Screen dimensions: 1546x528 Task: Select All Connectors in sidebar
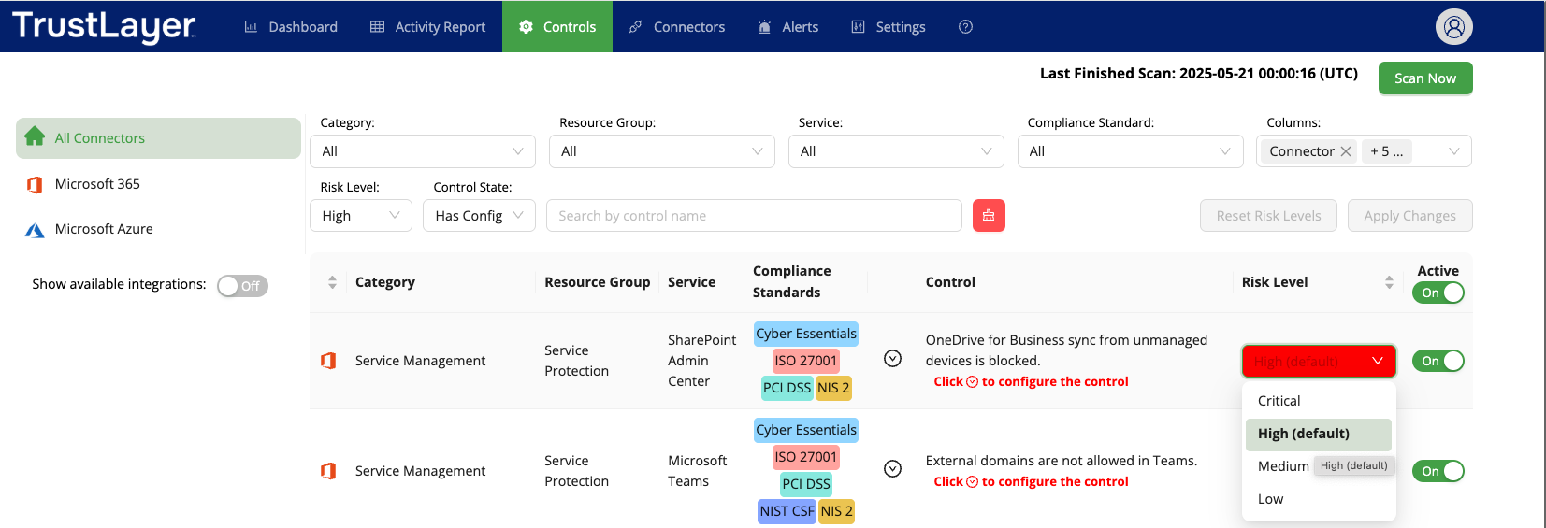(x=158, y=138)
